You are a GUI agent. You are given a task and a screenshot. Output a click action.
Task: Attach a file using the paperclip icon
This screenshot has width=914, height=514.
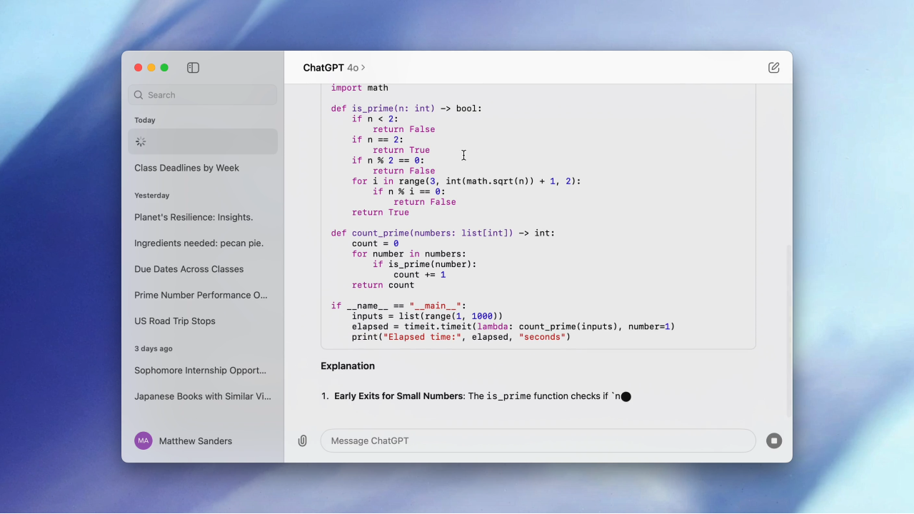point(302,440)
